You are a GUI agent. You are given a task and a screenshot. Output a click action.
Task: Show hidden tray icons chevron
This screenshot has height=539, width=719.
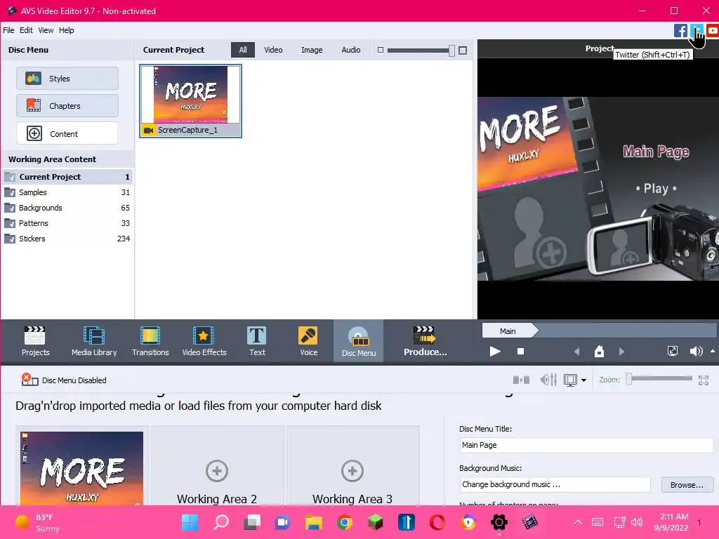point(578,522)
